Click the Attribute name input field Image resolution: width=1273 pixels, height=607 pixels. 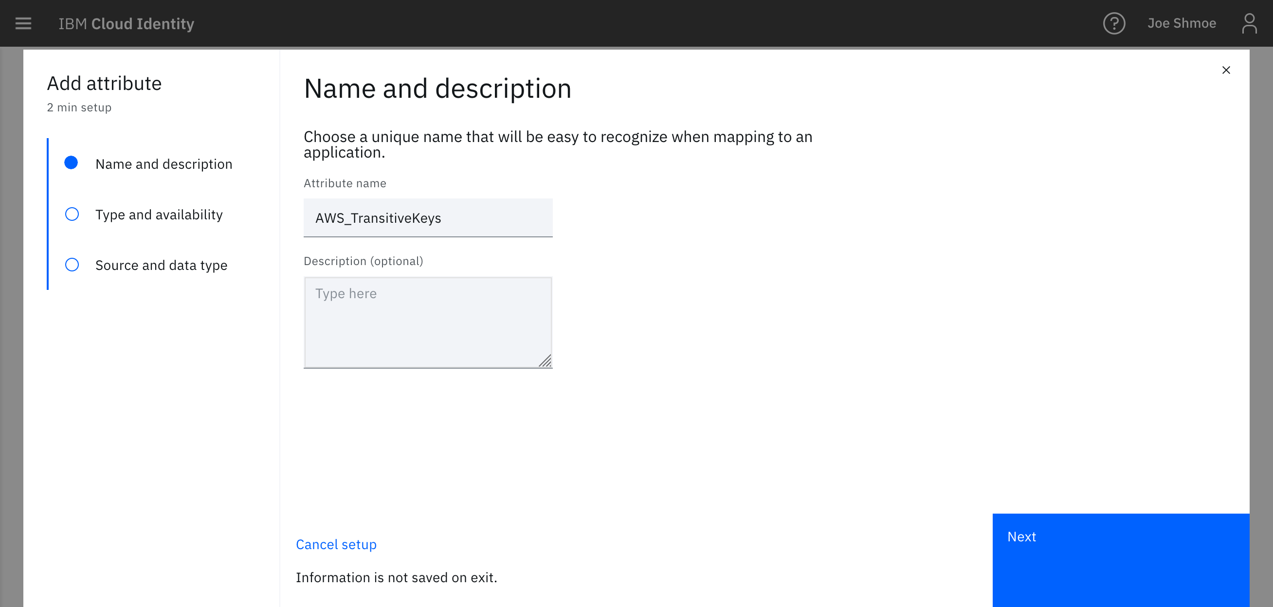pyautogui.click(x=428, y=216)
